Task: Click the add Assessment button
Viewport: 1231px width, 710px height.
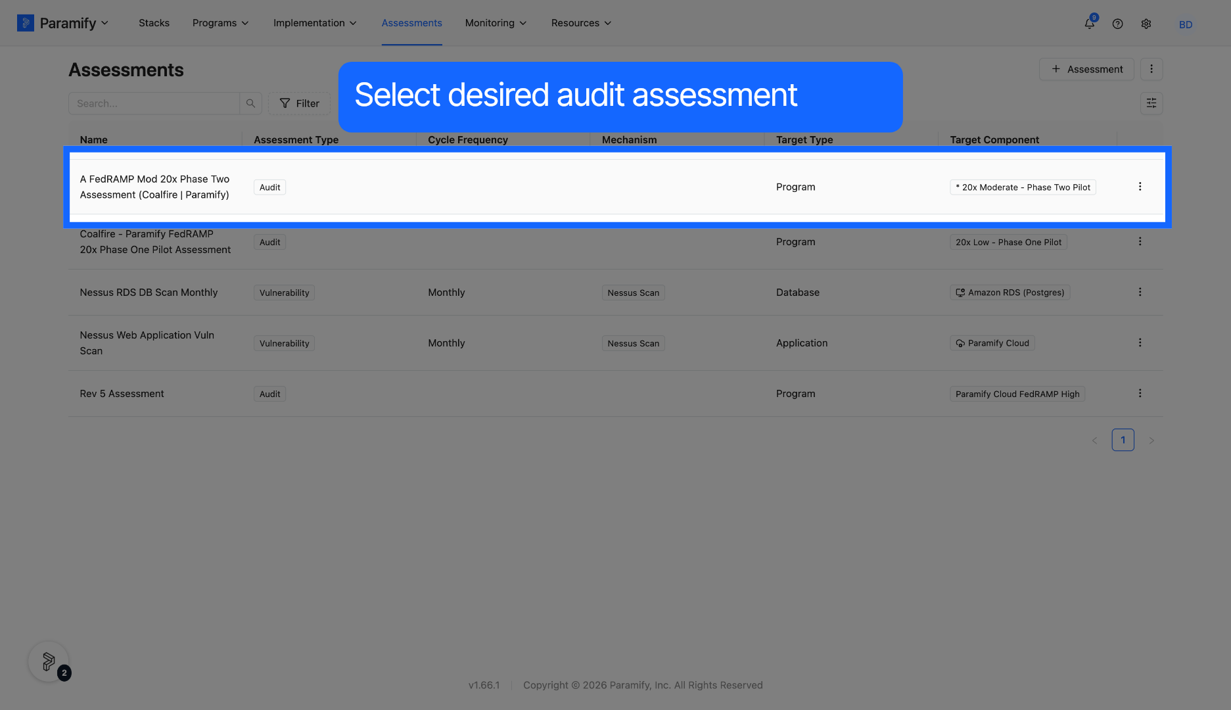Action: click(x=1086, y=69)
